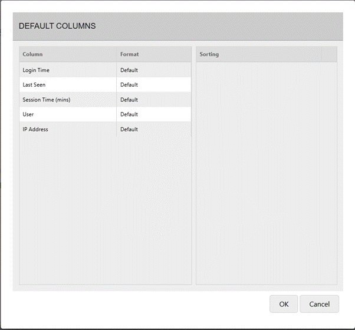Click the empty Sorting list area
Viewport: 355px width, 330px height.
click(267, 173)
